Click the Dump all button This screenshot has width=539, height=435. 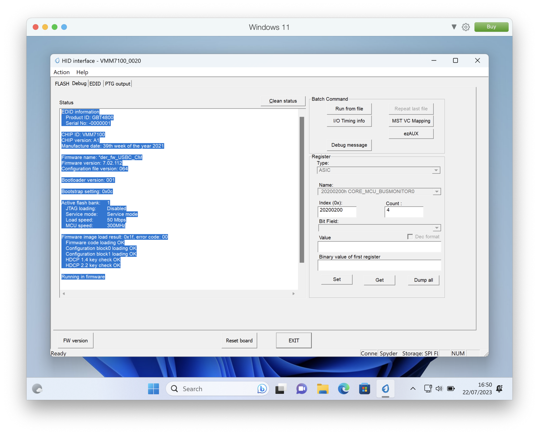coord(423,280)
